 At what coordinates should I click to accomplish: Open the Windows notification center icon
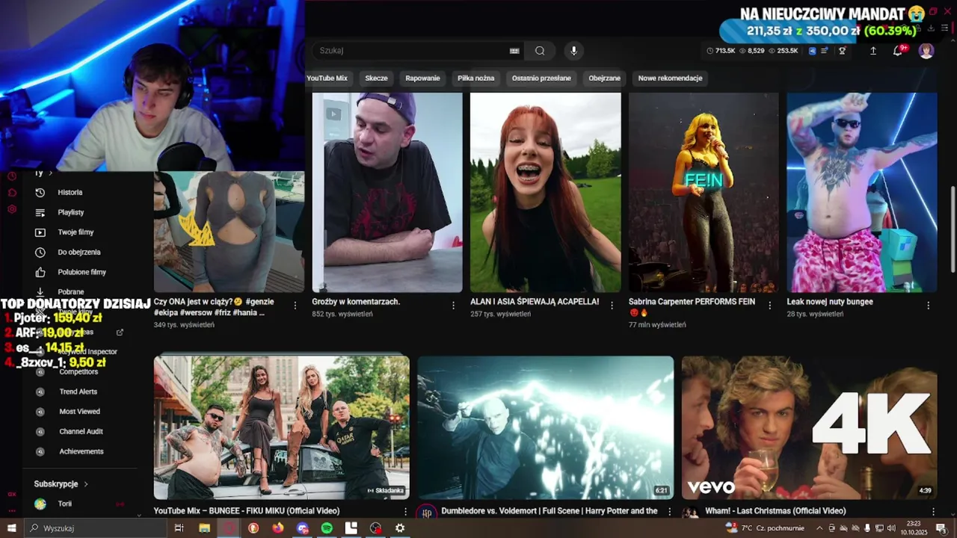coord(941,528)
